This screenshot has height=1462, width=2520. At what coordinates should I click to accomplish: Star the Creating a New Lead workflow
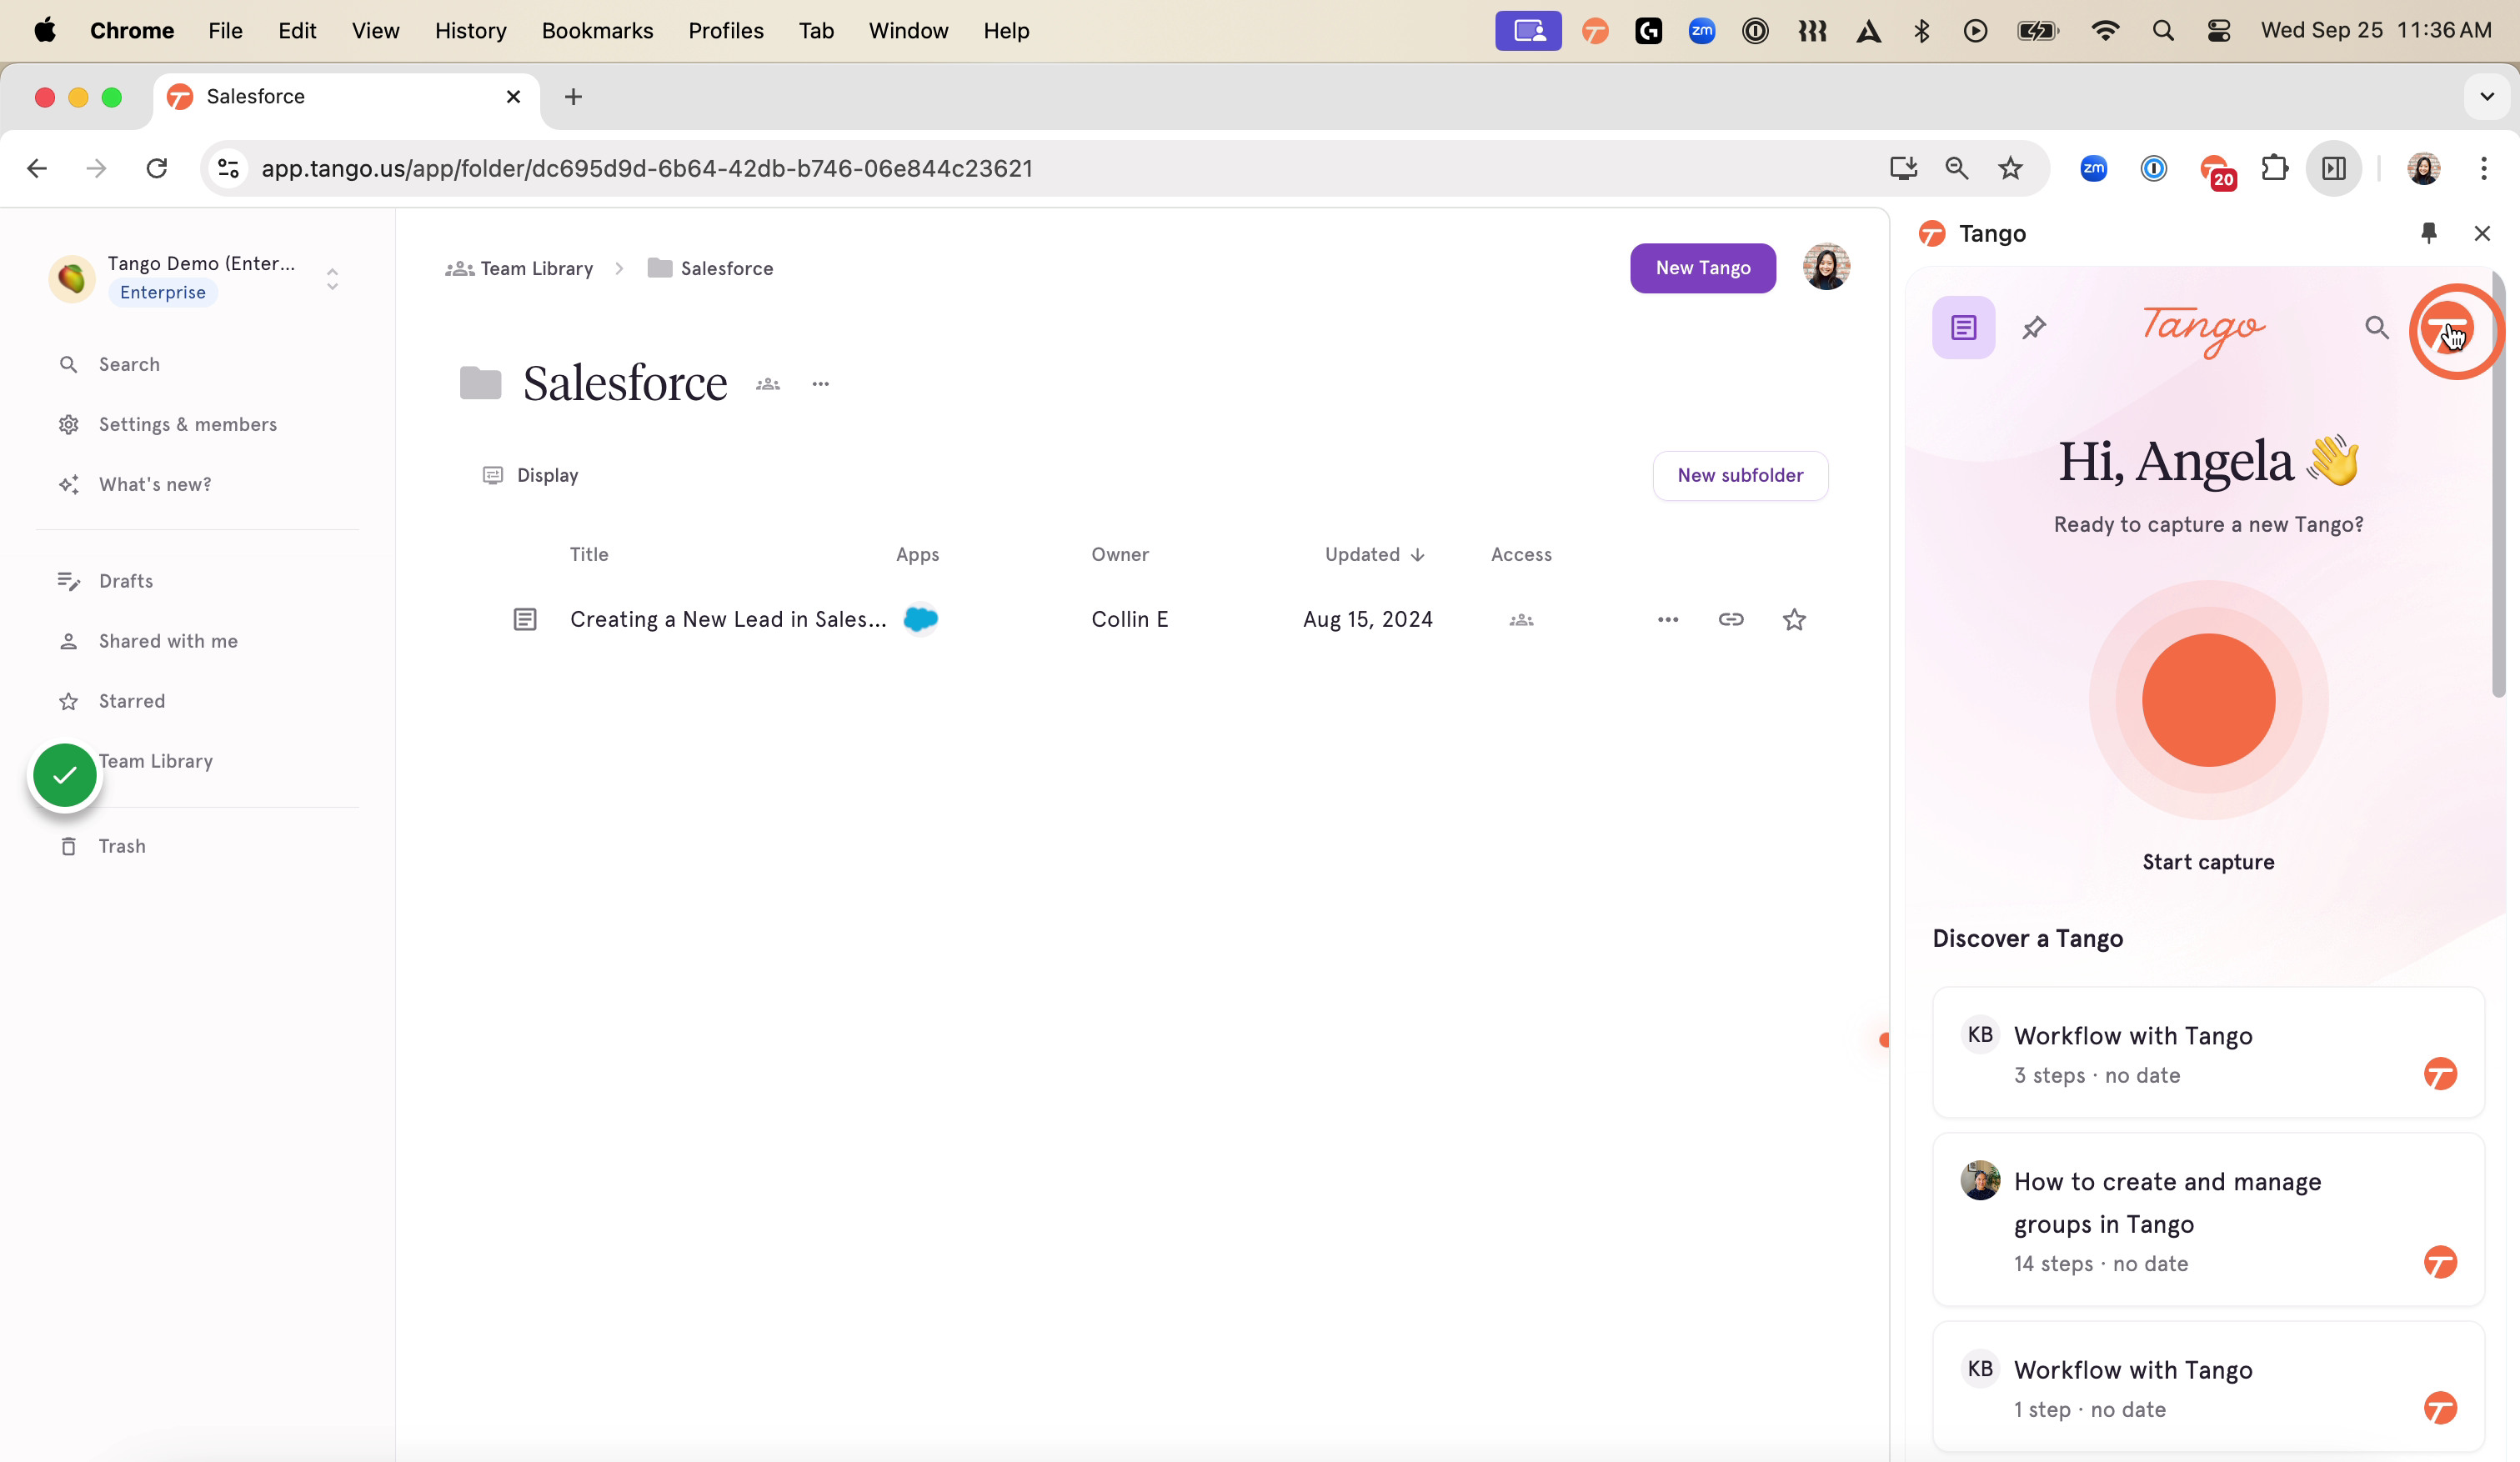click(x=1794, y=619)
